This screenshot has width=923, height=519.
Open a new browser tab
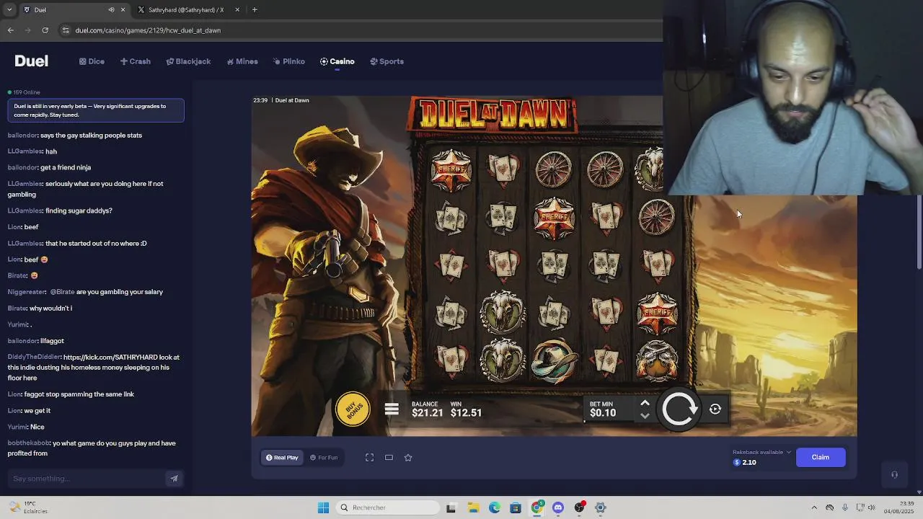(x=255, y=10)
